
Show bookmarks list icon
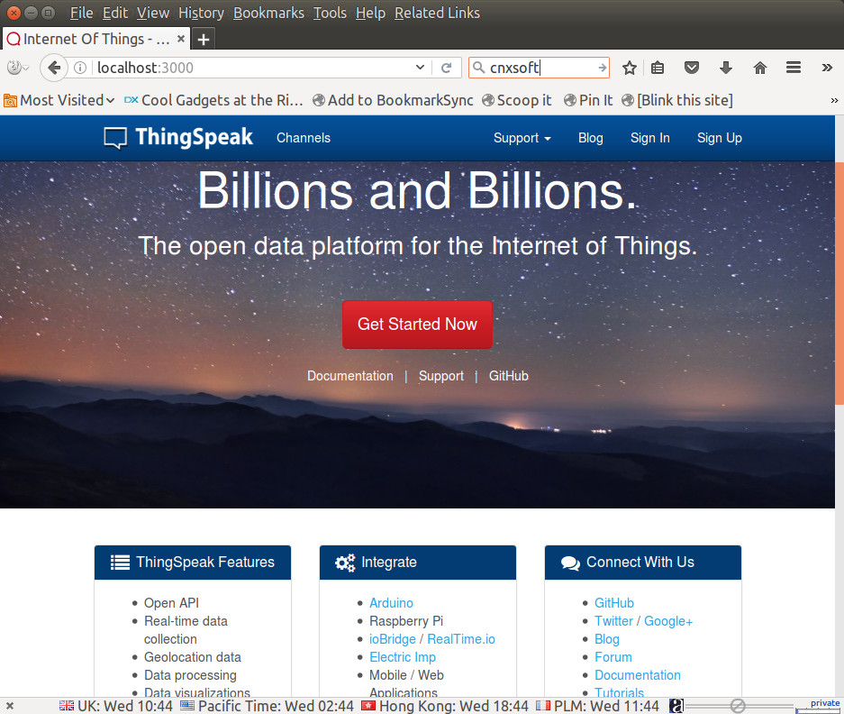point(658,68)
